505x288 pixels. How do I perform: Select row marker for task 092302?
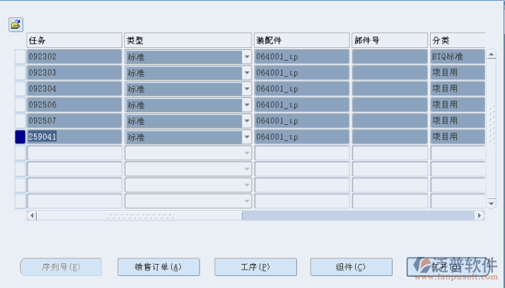click(x=20, y=56)
